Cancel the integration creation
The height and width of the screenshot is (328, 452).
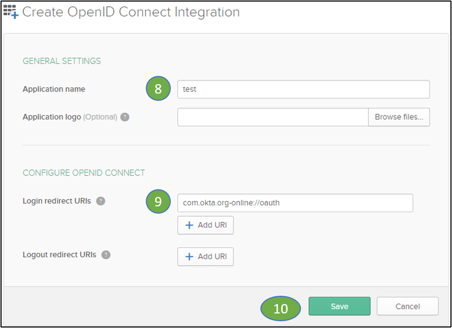(408, 306)
